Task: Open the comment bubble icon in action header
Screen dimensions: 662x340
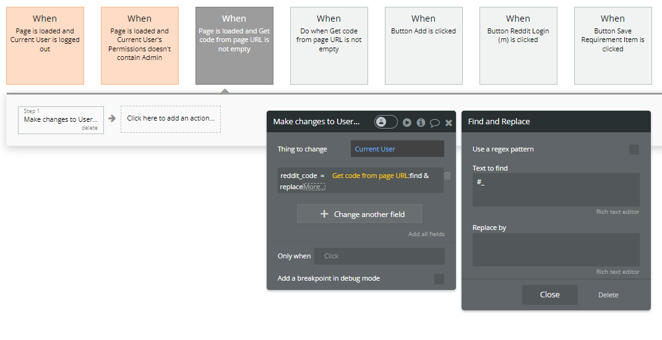Action: tap(435, 122)
